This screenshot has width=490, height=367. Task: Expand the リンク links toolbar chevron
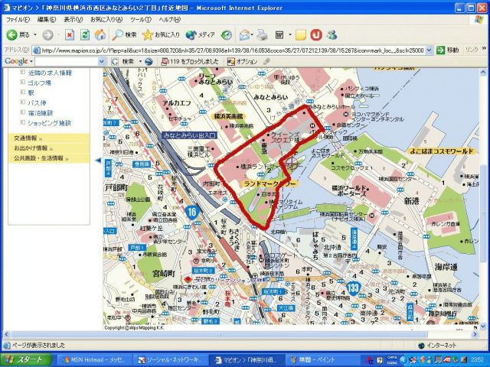tap(485, 48)
